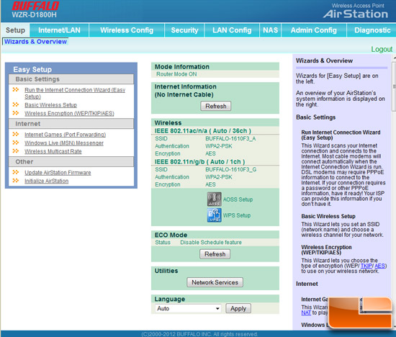396x337 pixels.
Task: Open Wireless Multicast Rate link
Action: 53,151
